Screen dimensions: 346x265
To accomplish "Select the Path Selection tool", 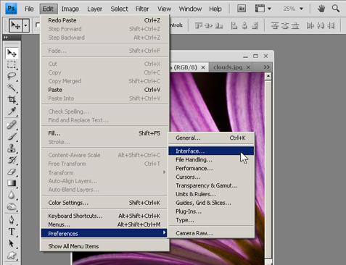I will 12,243.
